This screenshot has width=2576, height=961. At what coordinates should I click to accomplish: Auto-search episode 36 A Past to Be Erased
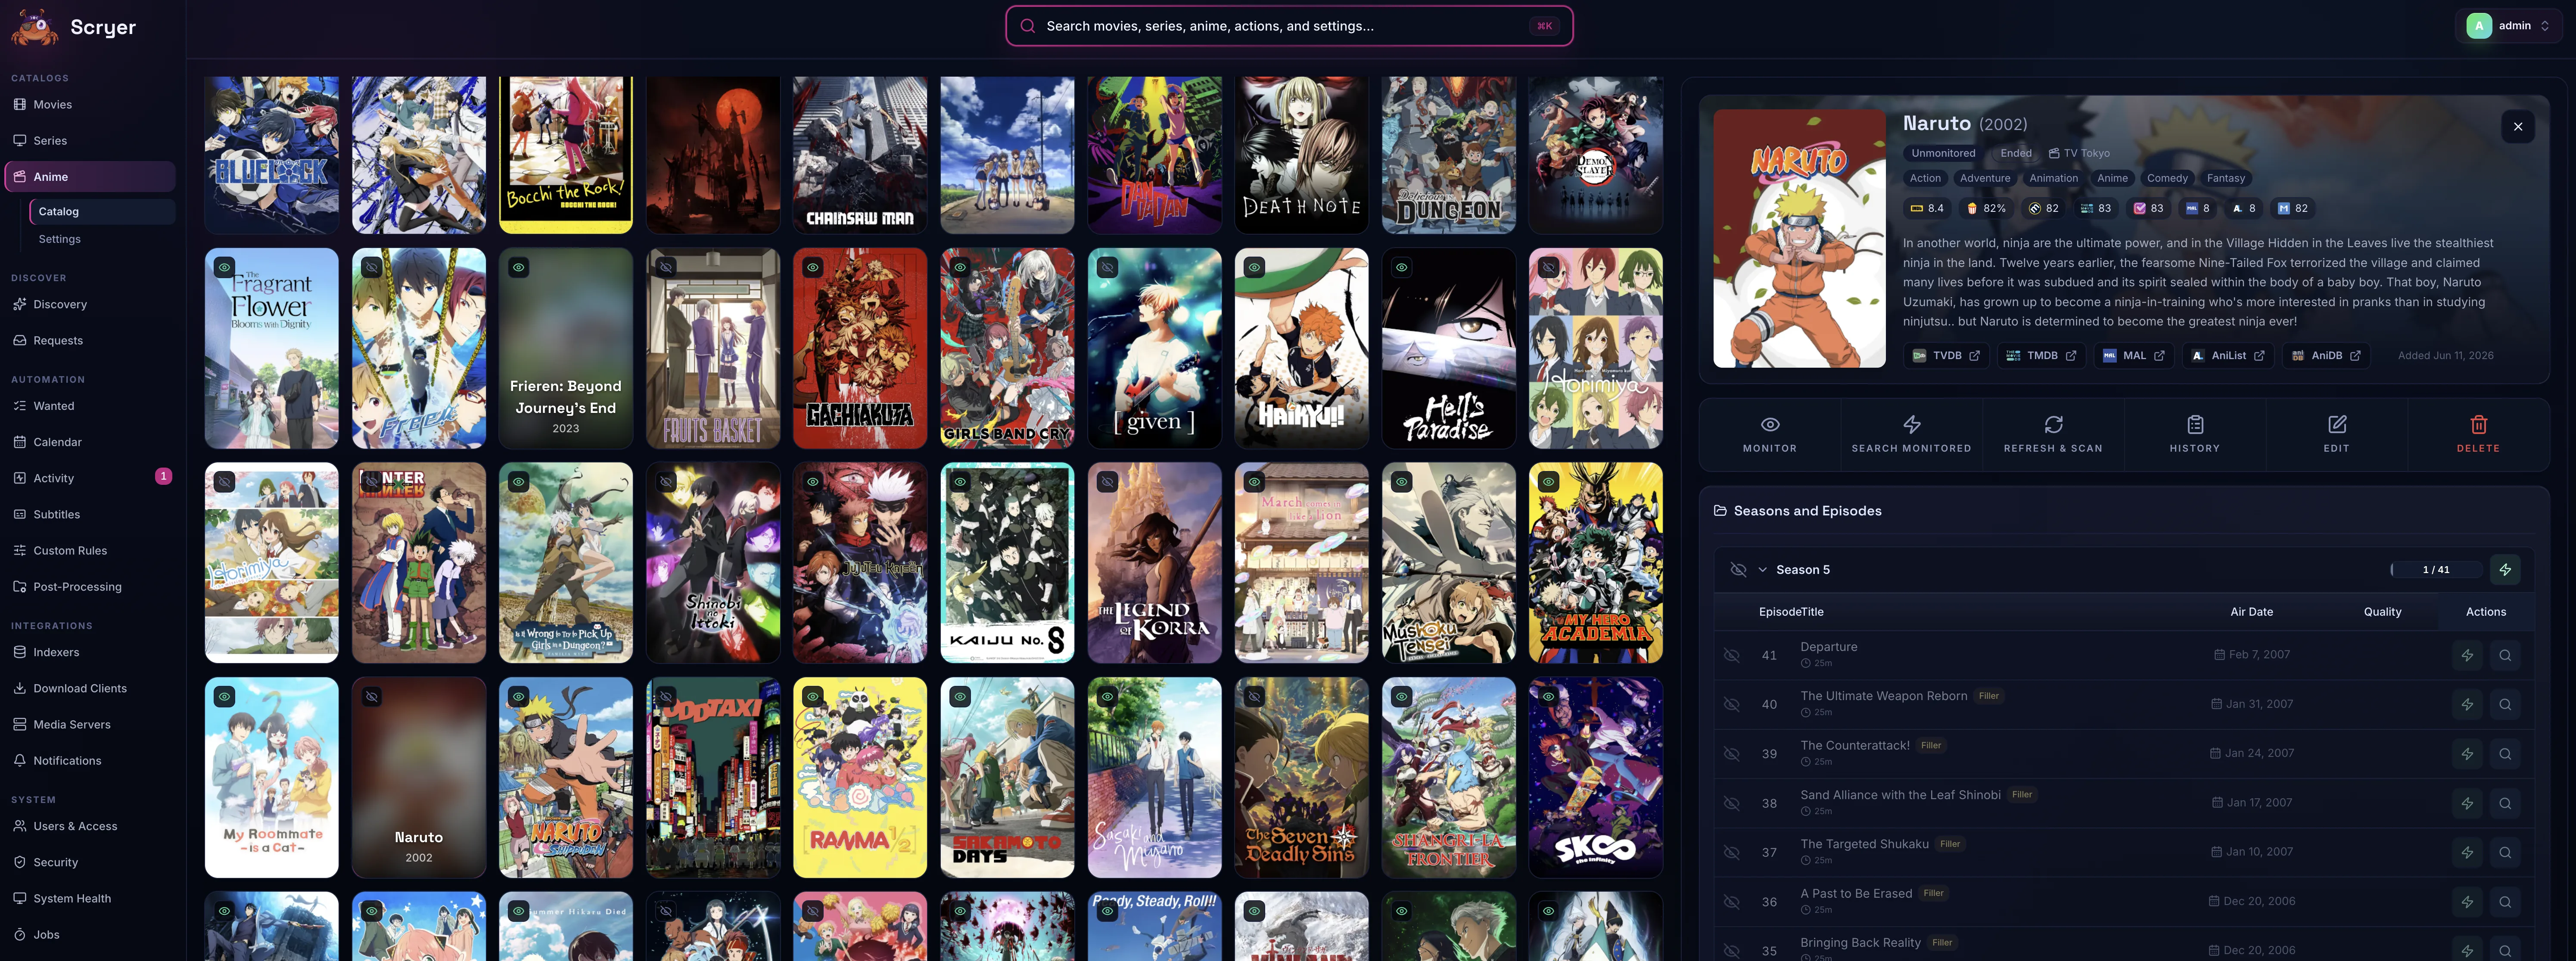click(x=2467, y=902)
